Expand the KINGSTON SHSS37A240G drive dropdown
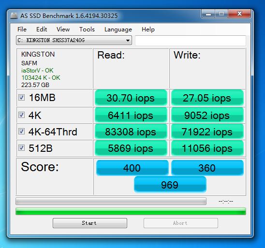This screenshot has width=265, height=248. [x=74, y=40]
